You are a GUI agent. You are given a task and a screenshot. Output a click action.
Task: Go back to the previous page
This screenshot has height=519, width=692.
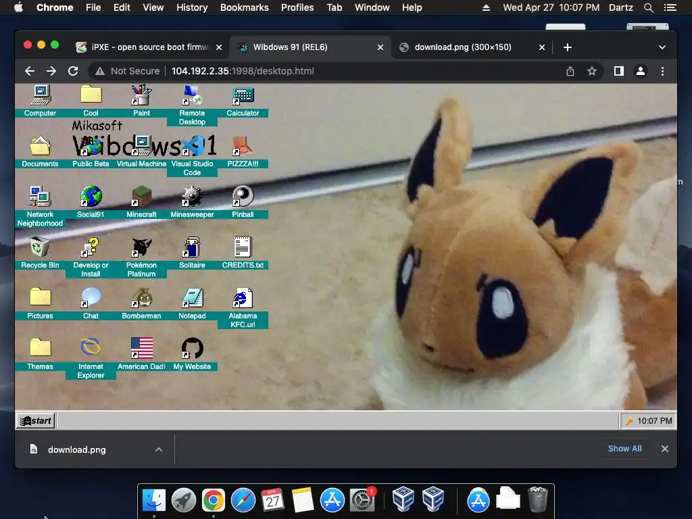(x=30, y=71)
